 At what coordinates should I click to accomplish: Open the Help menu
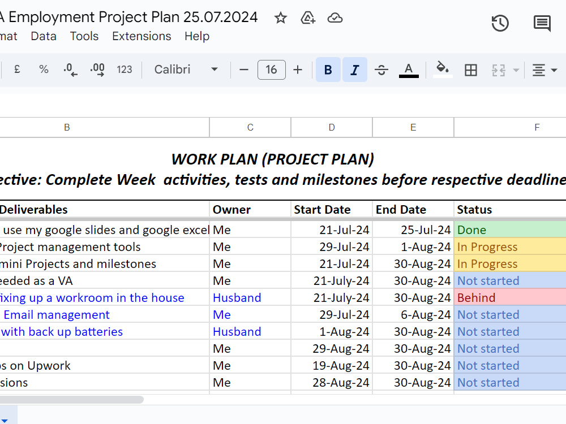(x=197, y=36)
